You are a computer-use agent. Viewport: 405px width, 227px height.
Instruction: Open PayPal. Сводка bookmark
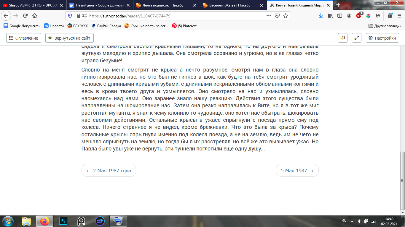tap(106, 26)
